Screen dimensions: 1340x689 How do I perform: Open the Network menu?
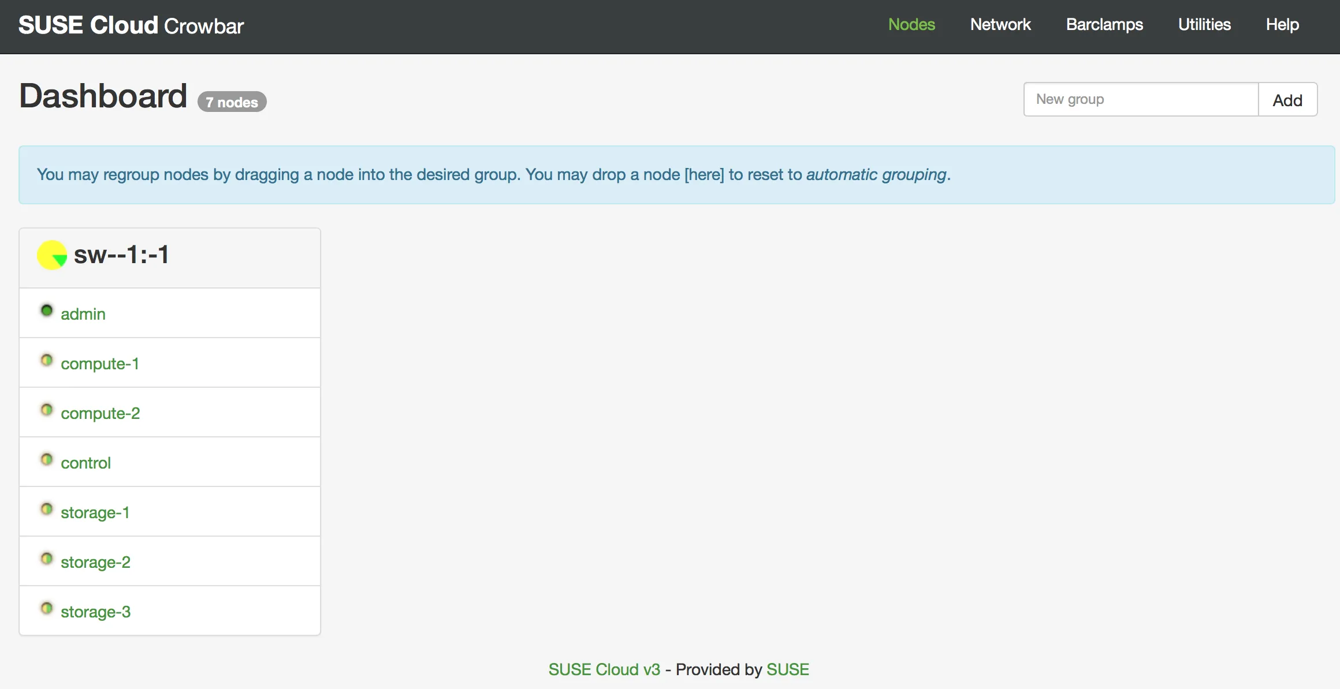click(1000, 24)
